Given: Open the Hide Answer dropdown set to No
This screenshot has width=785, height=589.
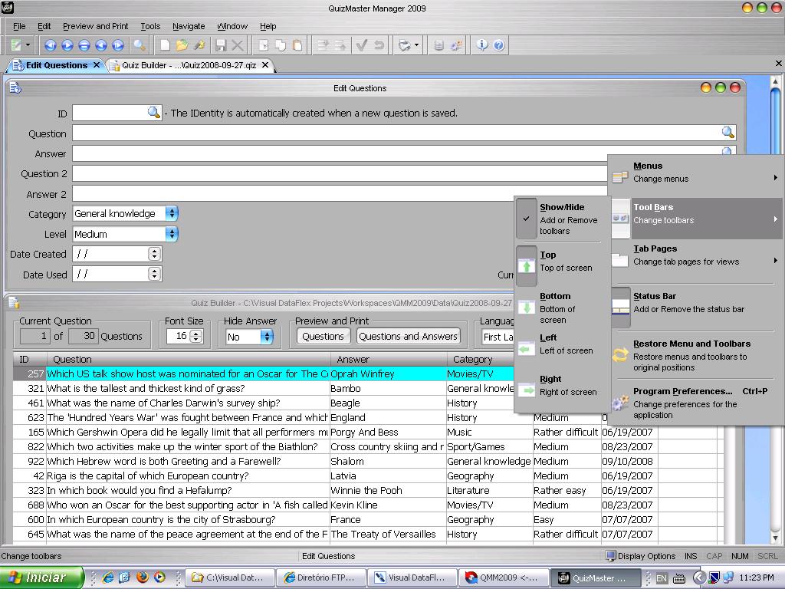Looking at the screenshot, I should pos(267,337).
